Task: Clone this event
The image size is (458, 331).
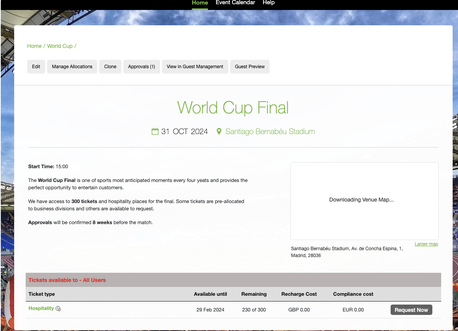Action: point(110,67)
